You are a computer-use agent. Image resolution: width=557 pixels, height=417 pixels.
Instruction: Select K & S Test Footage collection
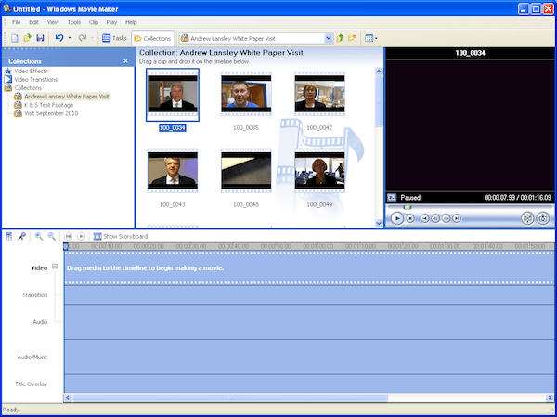[48, 105]
